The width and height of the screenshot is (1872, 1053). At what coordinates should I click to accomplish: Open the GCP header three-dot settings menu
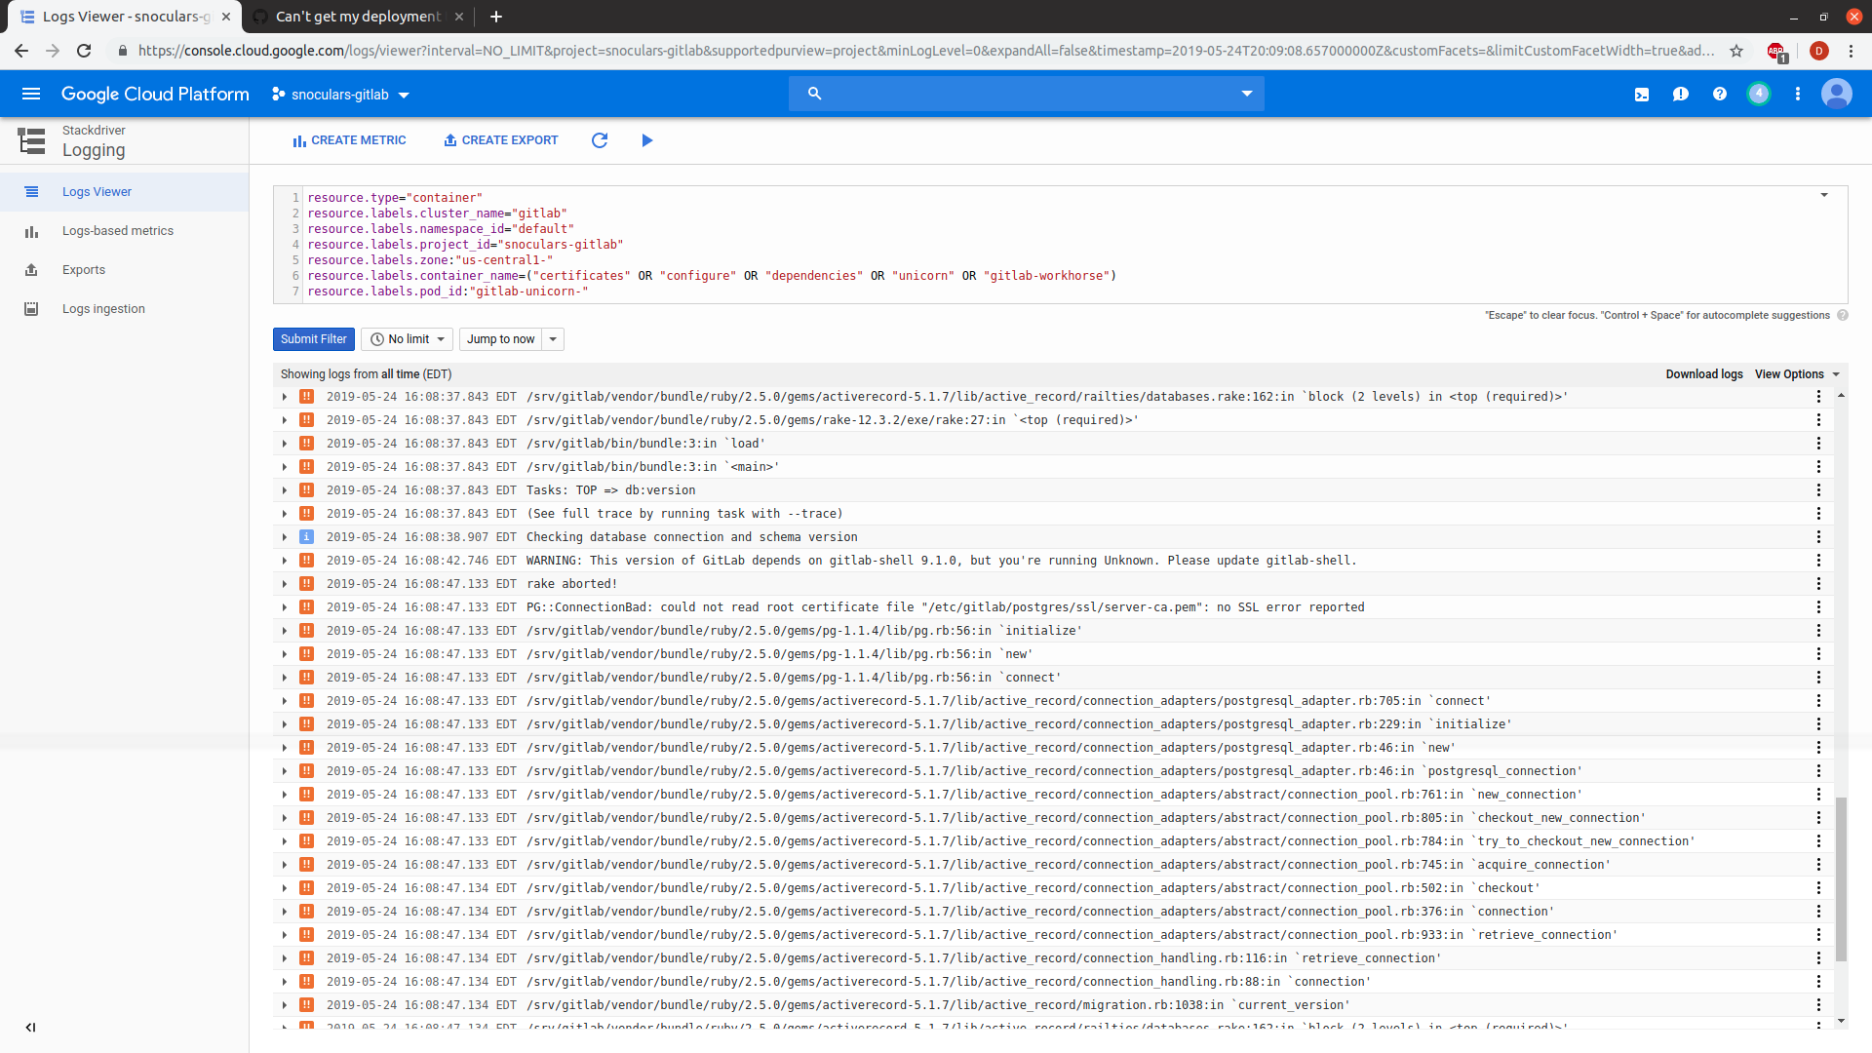click(1798, 95)
